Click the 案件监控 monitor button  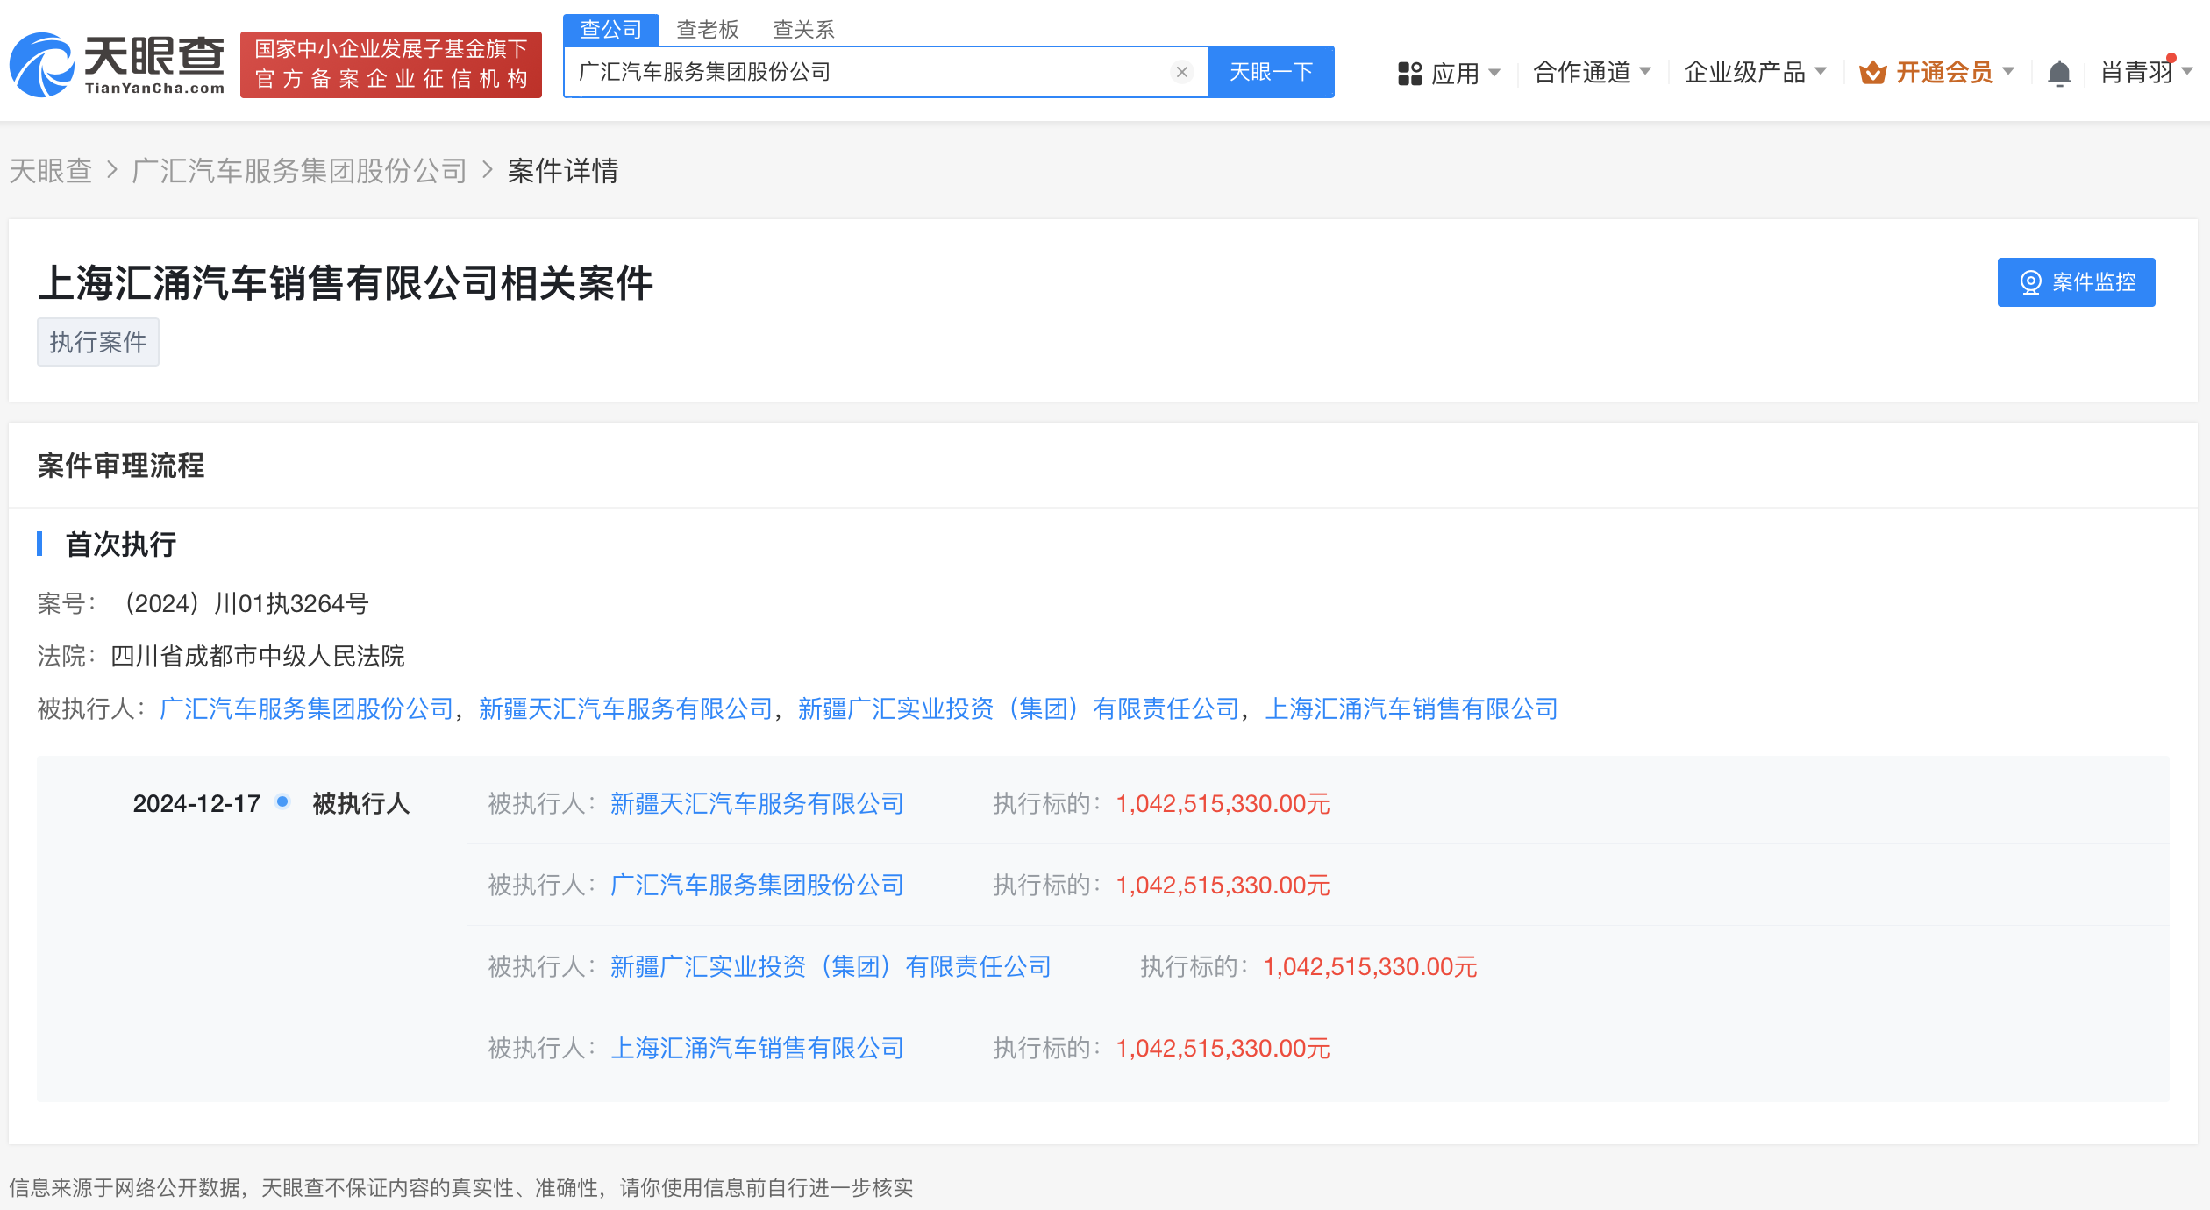2075,282
